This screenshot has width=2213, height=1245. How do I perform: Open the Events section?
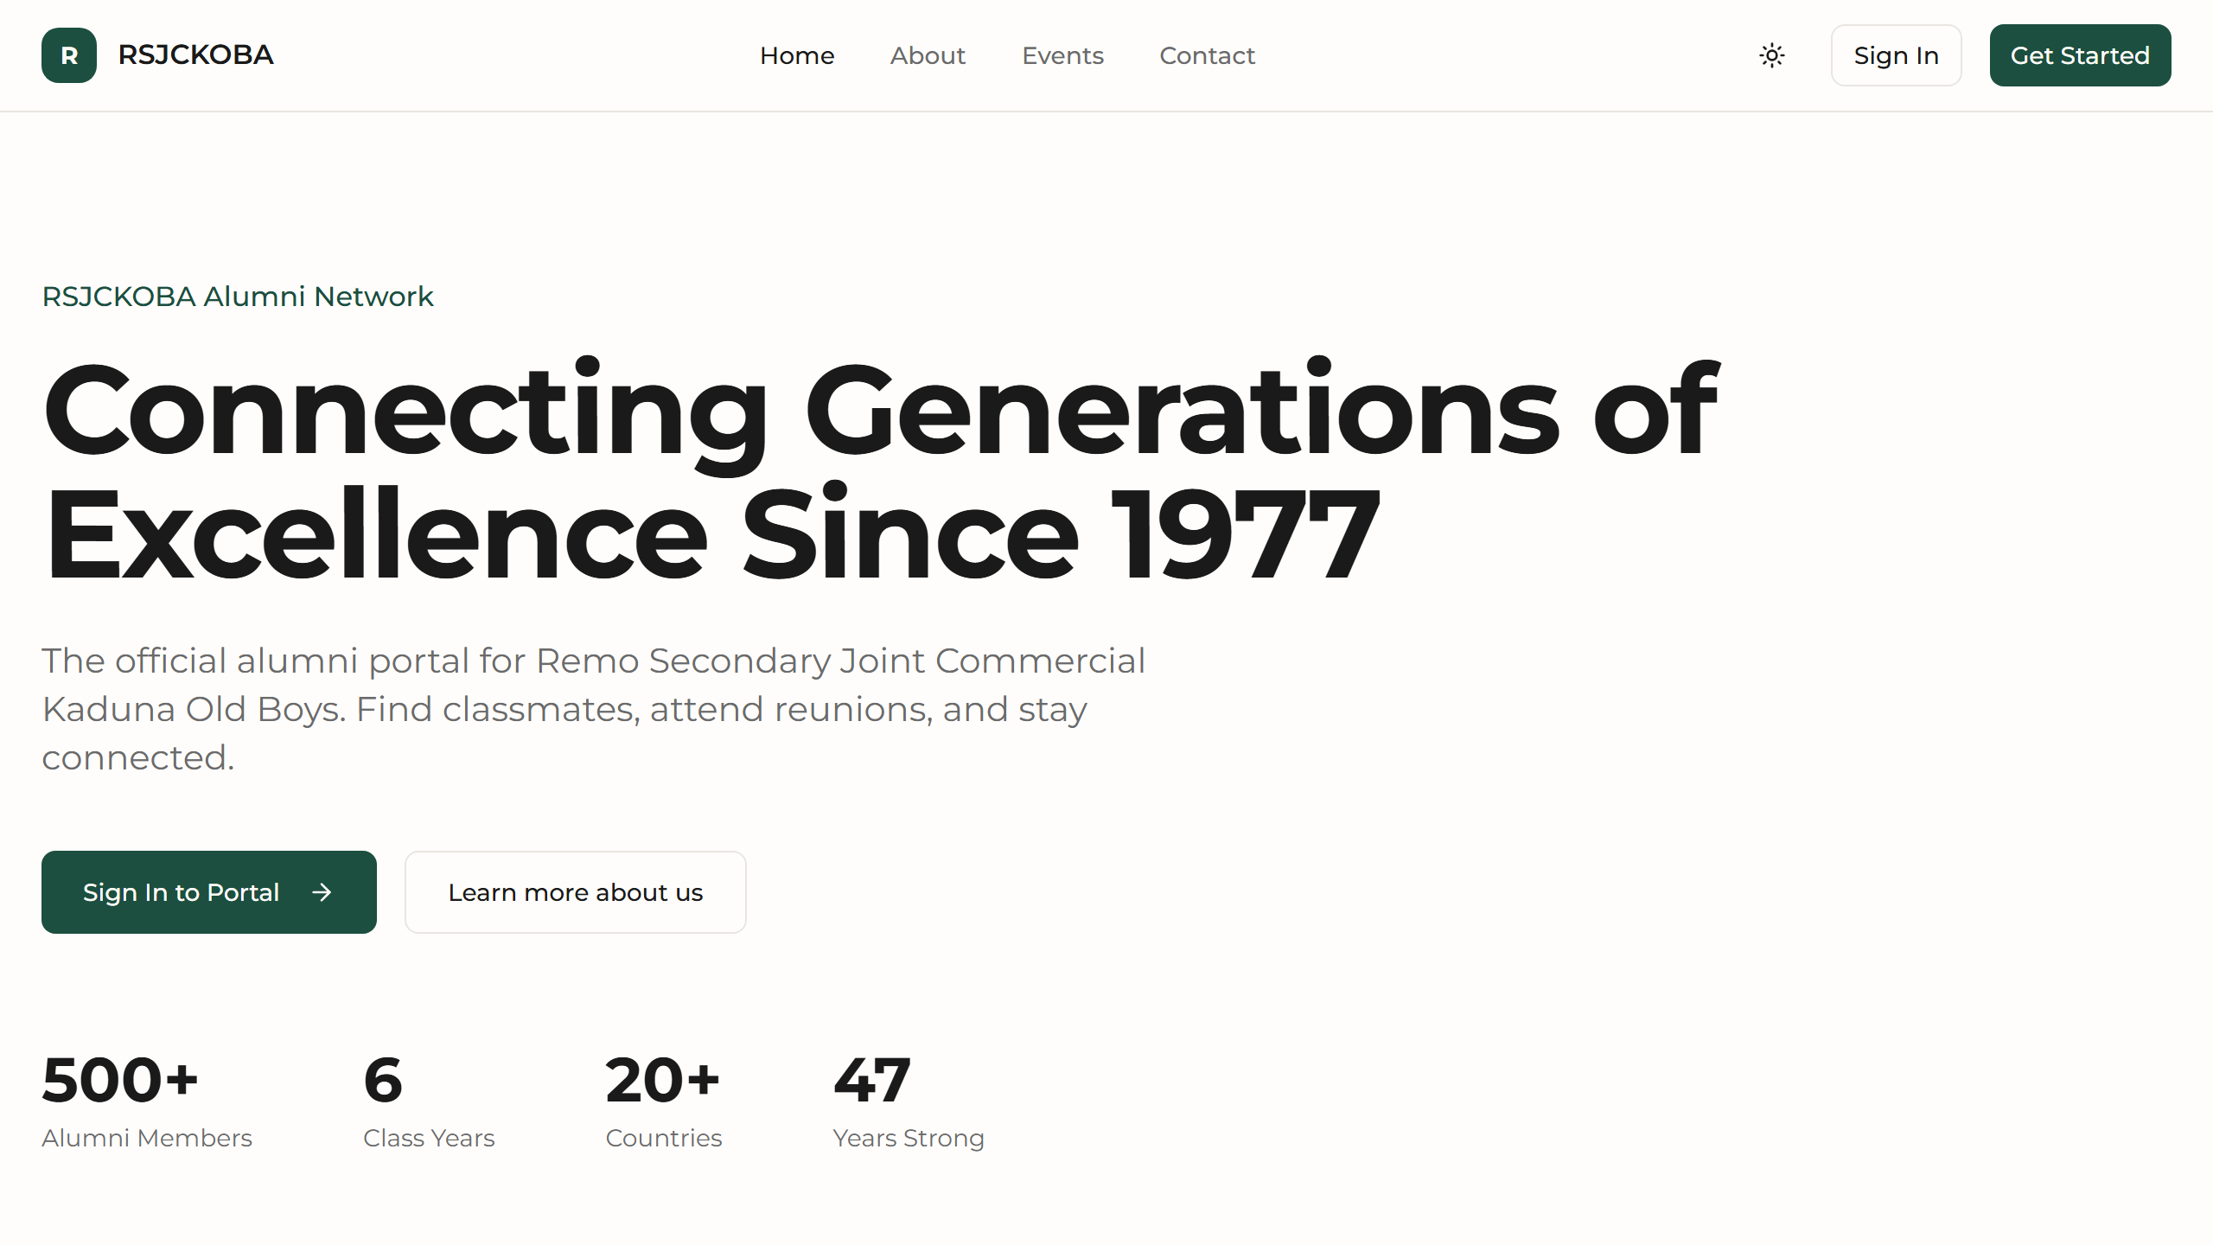point(1062,55)
